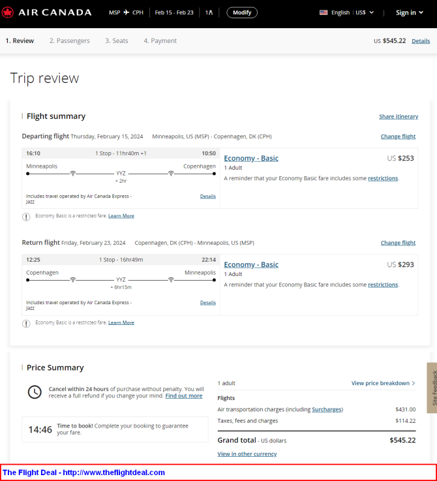This screenshot has width=437, height=481.
Task: Click the AIR CANADA wordmark
Action: (x=55, y=12)
